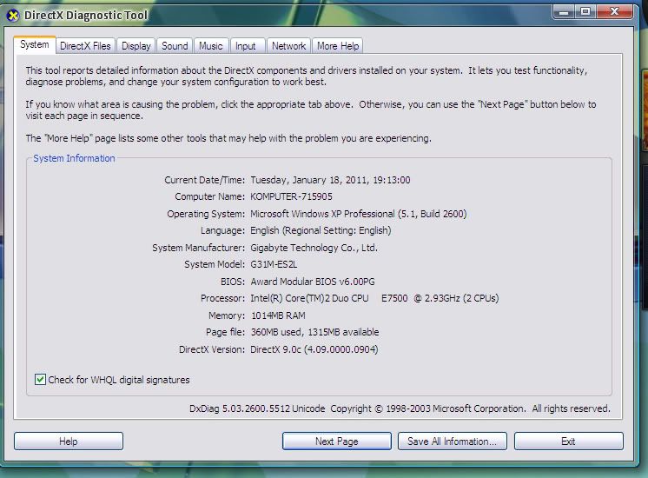Screen dimensions: 648x478
Task: Open the Display tab
Action: (136, 46)
